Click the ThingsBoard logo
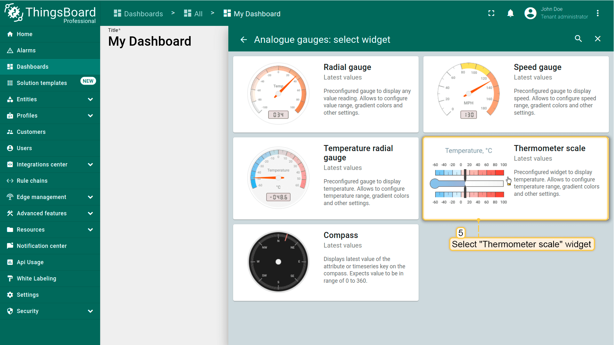 (x=50, y=13)
